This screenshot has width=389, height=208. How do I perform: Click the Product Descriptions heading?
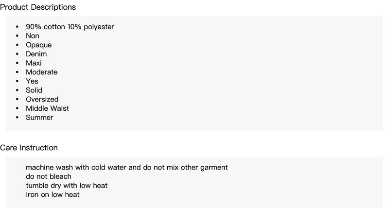[37, 7]
